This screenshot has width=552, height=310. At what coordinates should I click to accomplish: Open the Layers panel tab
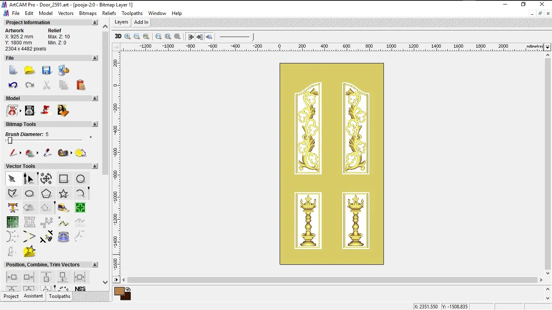pyautogui.click(x=121, y=22)
